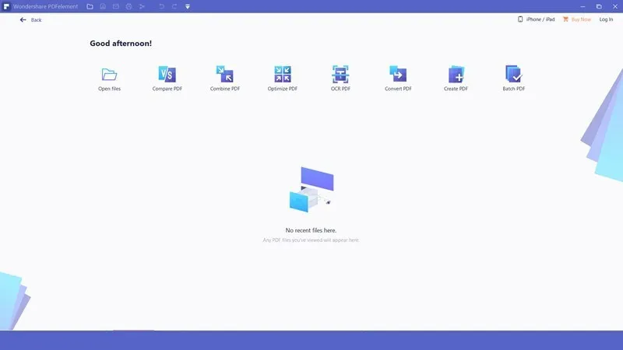623x350 pixels.
Task: Go back using the Back button
Action: [31, 19]
